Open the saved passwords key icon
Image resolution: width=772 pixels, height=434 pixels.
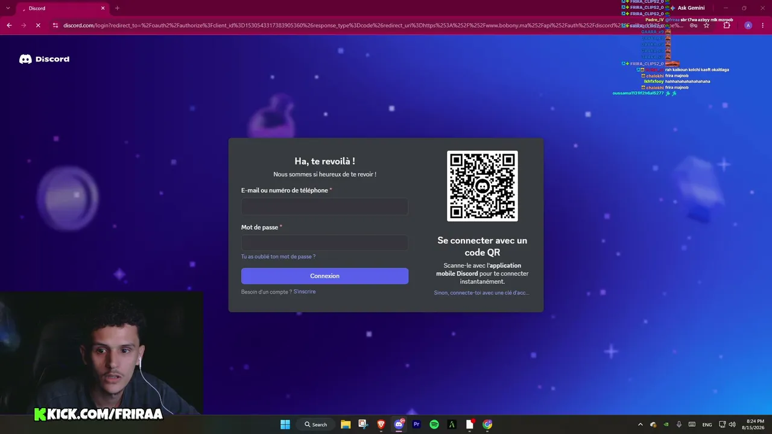[x=694, y=25]
